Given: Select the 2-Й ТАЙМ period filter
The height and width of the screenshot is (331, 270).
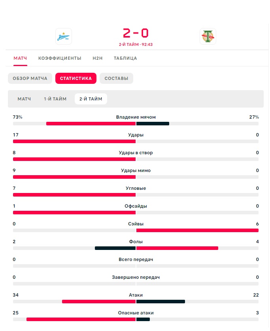Looking at the screenshot, I should (91, 99).
